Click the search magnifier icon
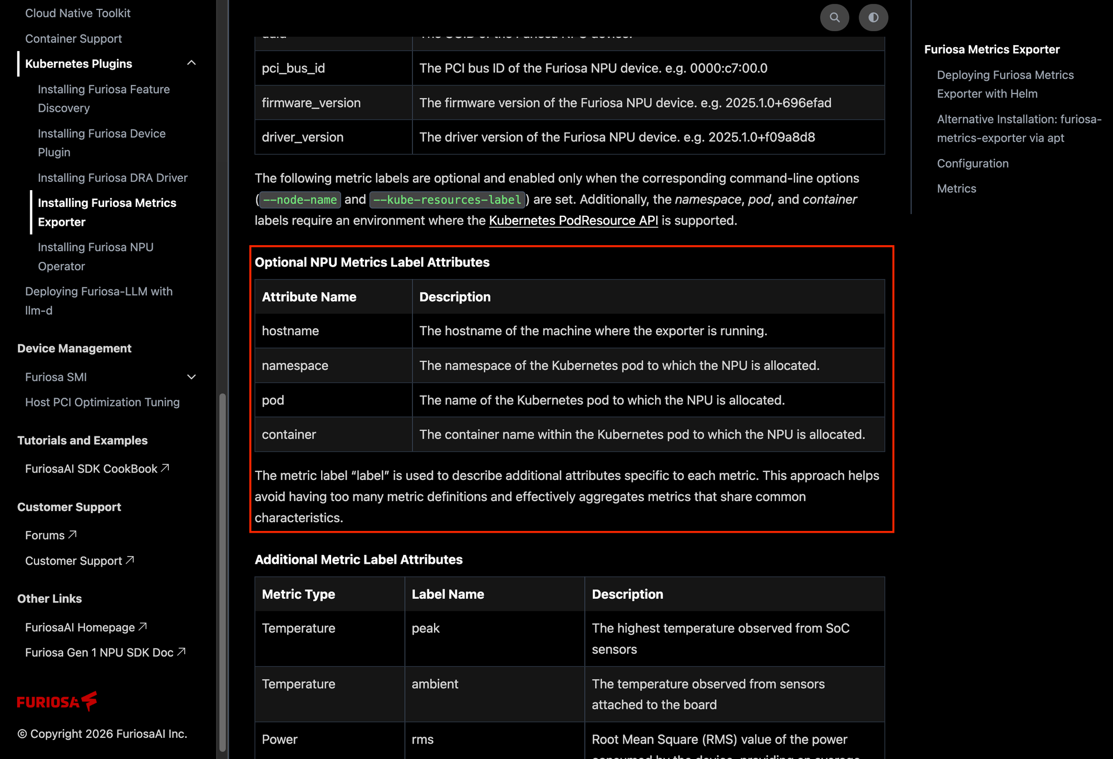This screenshot has width=1113, height=759. (x=834, y=17)
